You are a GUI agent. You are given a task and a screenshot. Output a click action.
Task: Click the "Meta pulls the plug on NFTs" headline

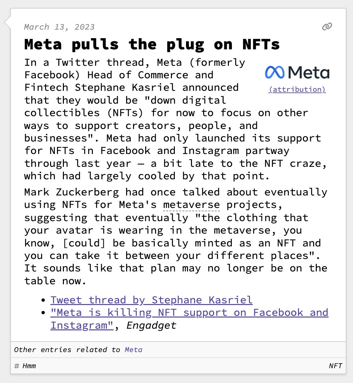click(152, 44)
